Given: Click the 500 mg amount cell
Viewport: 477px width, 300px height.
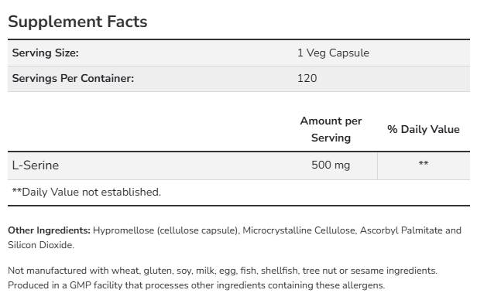Looking at the screenshot, I should pyautogui.click(x=331, y=165).
